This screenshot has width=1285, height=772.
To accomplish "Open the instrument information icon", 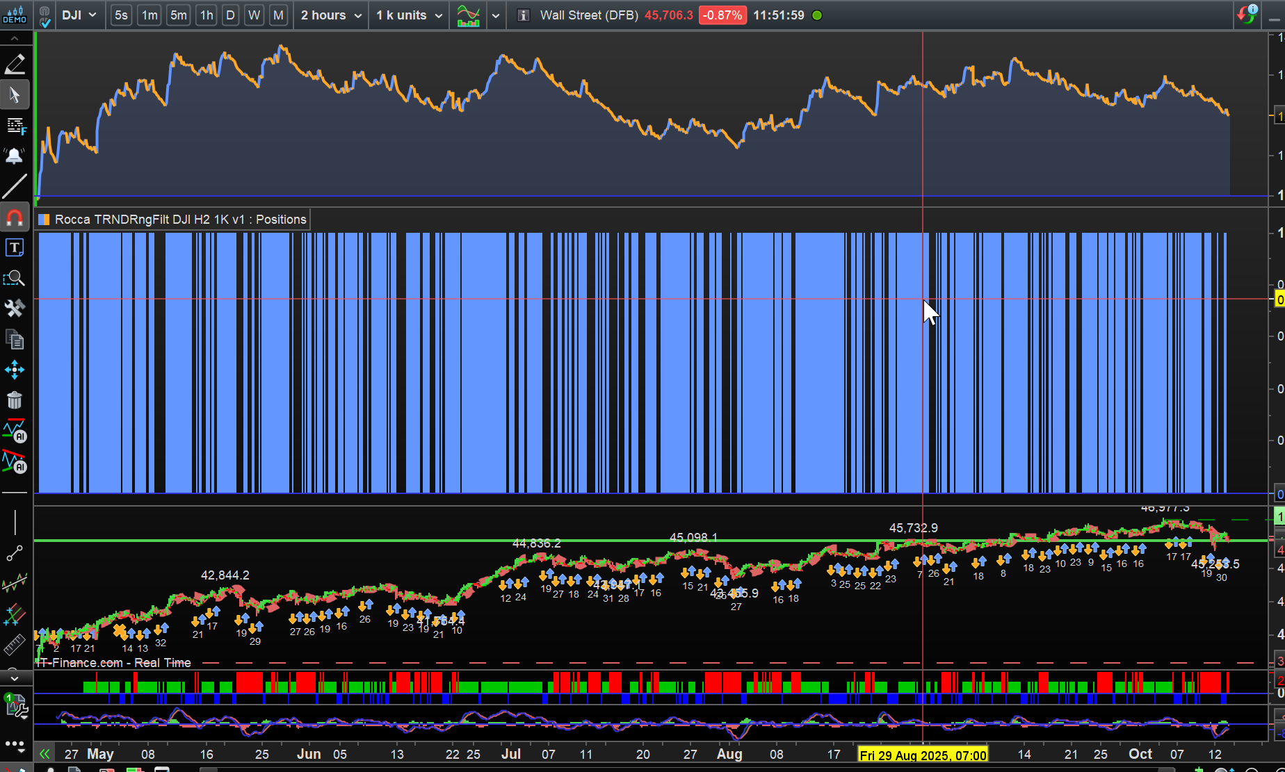I will (x=524, y=15).
